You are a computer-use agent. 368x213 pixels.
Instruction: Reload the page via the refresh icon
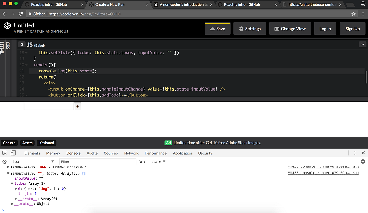[21, 14]
